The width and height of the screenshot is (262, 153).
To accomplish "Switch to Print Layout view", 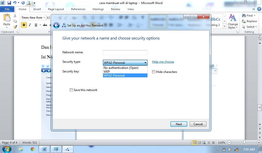I will (x=194, y=143).
